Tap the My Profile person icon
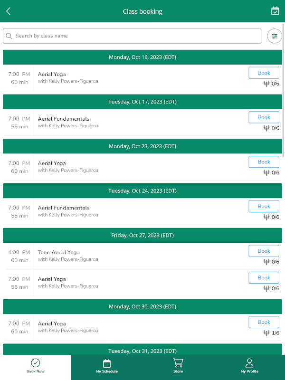The image size is (285, 380). coord(249,363)
